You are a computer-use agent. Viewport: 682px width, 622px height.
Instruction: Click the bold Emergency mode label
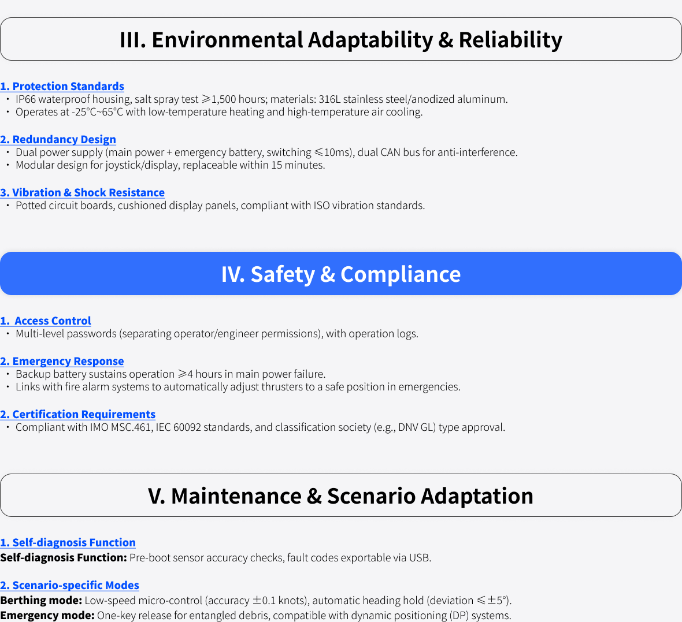point(47,615)
